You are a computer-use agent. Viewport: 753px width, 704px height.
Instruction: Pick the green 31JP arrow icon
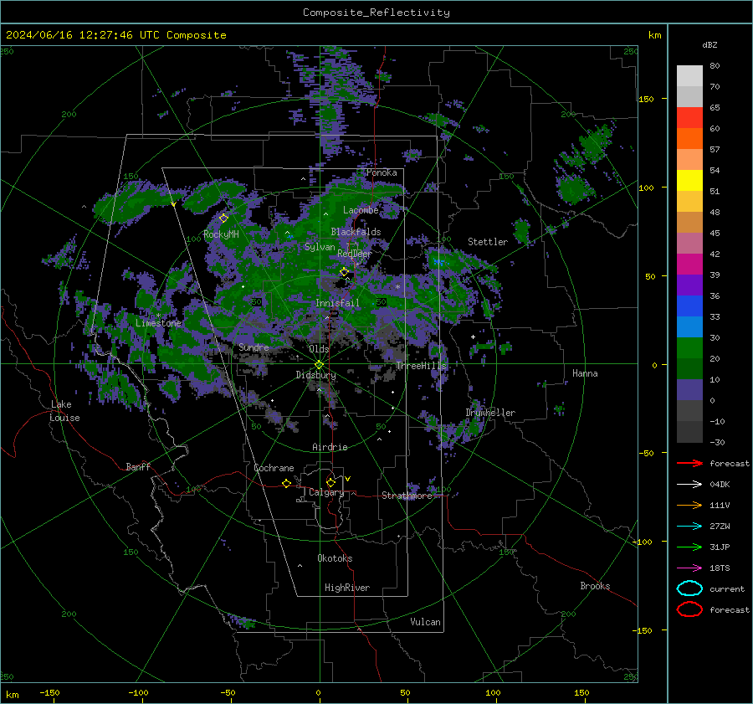689,547
